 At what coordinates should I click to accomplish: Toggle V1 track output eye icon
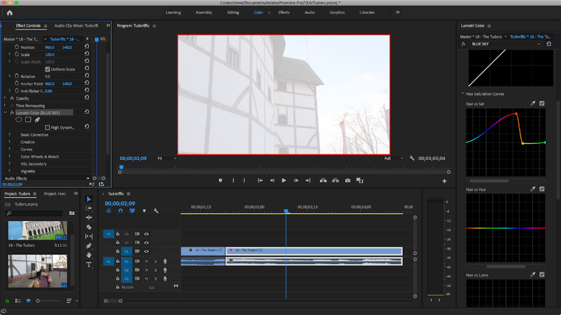(146, 251)
